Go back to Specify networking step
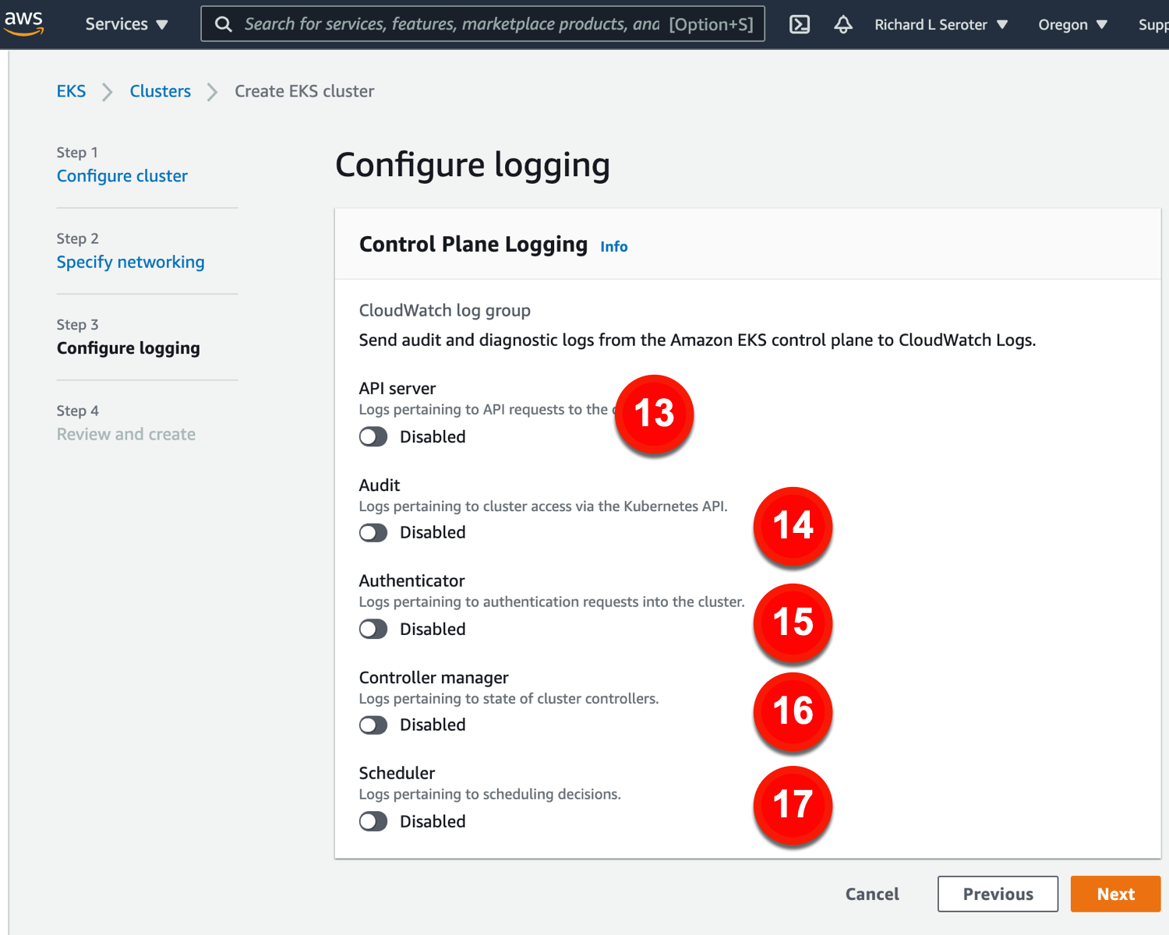 pos(130,263)
